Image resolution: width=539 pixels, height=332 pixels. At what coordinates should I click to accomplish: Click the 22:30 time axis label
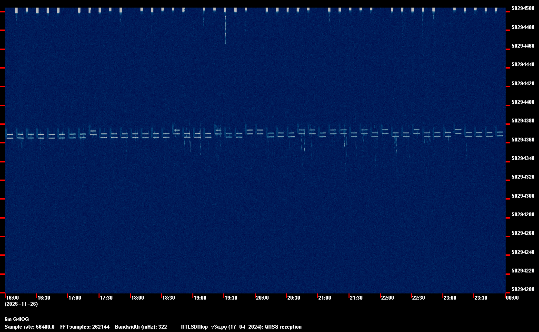[x=419, y=298]
